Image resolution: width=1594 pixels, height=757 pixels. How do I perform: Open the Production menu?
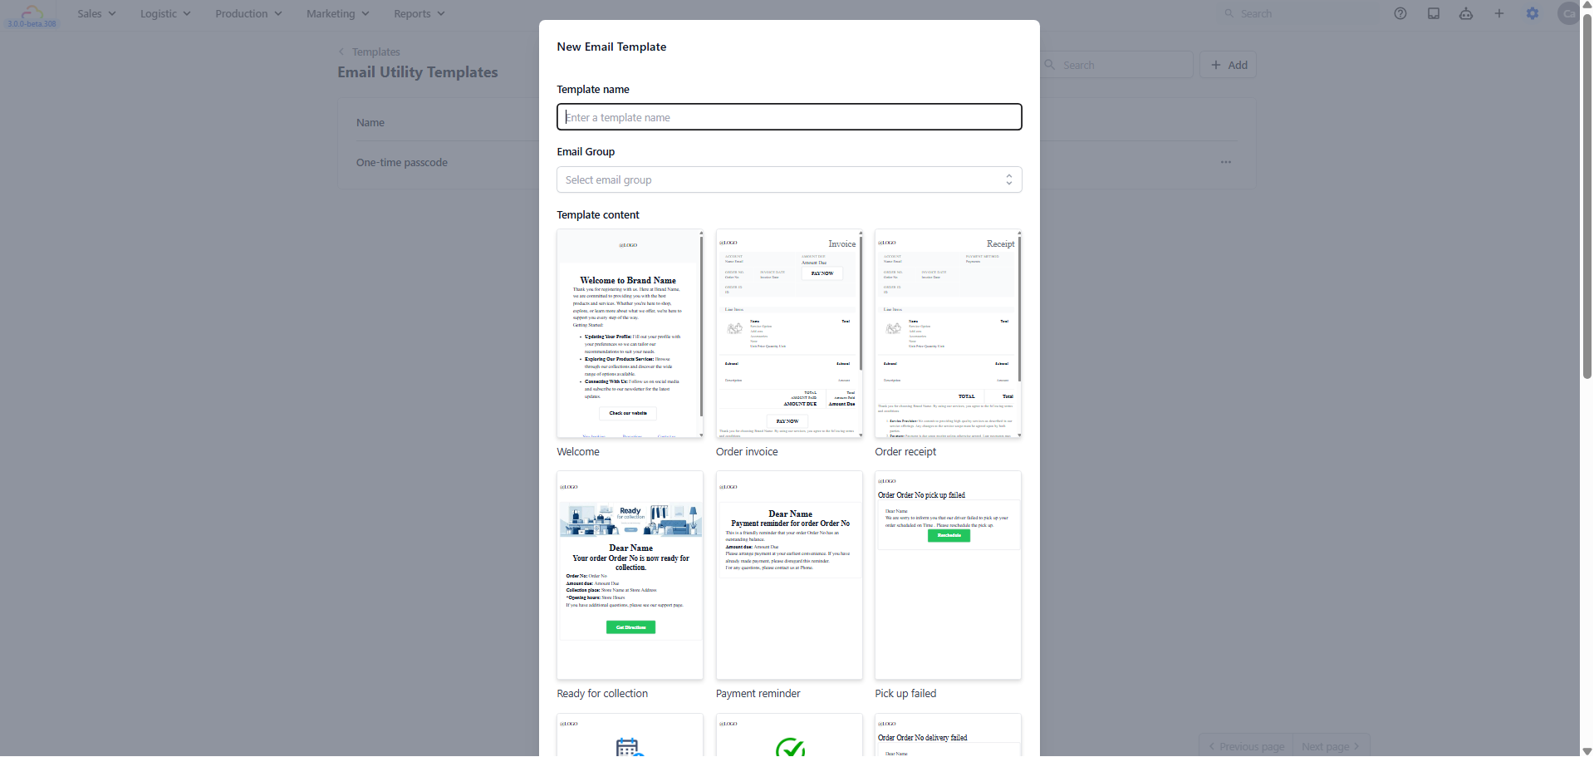click(248, 13)
